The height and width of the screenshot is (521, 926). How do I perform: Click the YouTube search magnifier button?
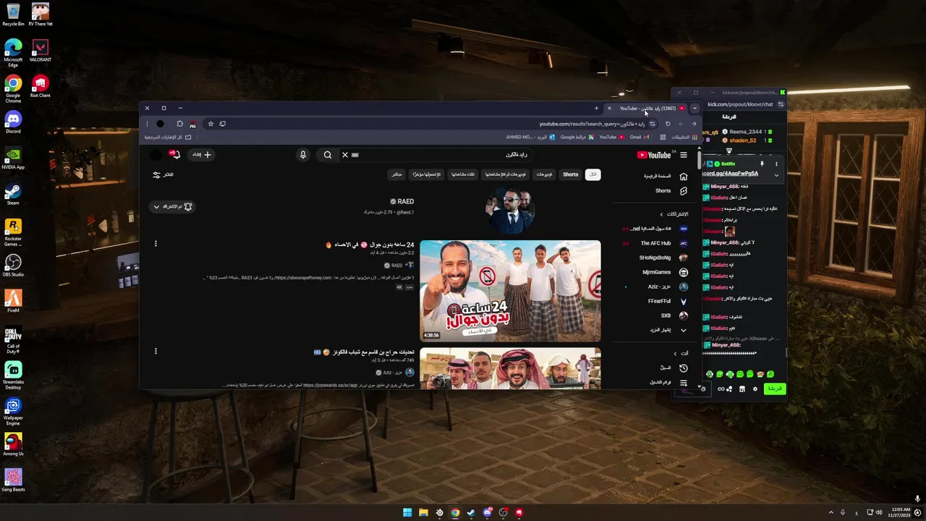[328, 155]
